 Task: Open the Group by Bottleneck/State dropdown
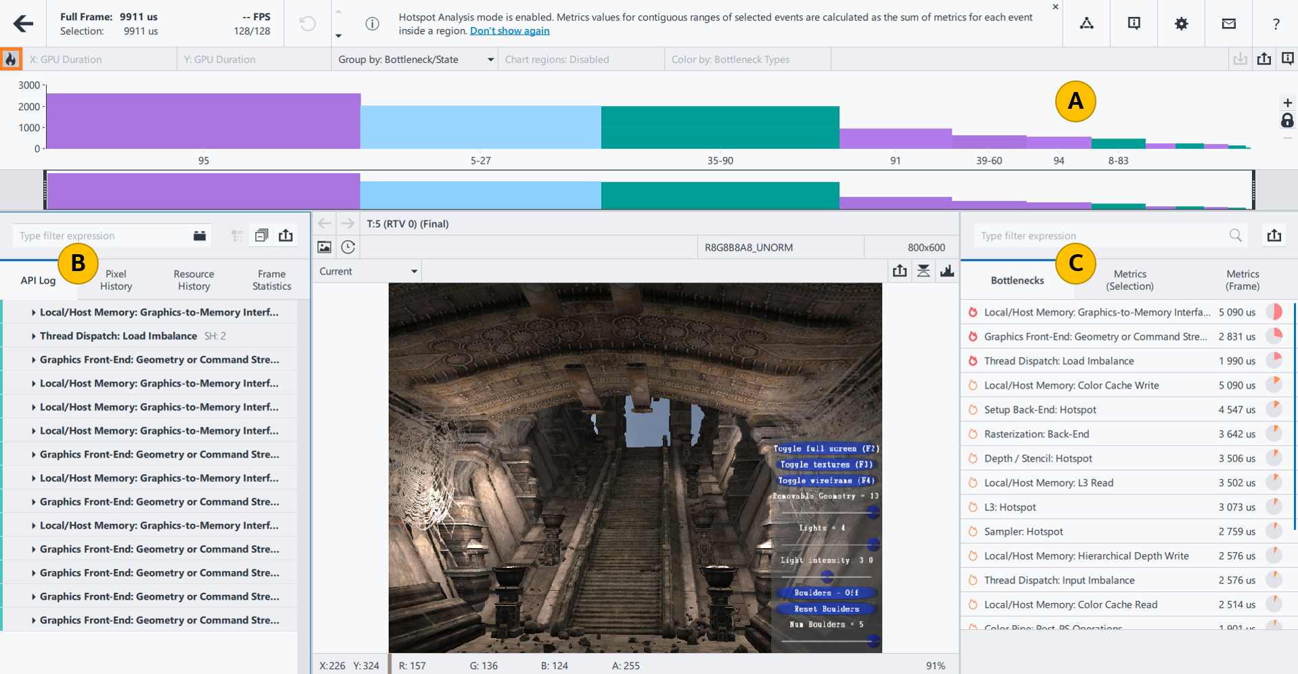(415, 59)
